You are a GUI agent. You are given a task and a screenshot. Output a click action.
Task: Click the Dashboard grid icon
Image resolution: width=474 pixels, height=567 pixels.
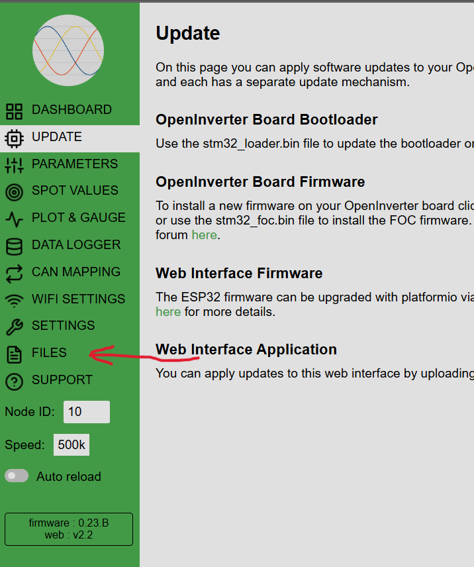tap(14, 111)
